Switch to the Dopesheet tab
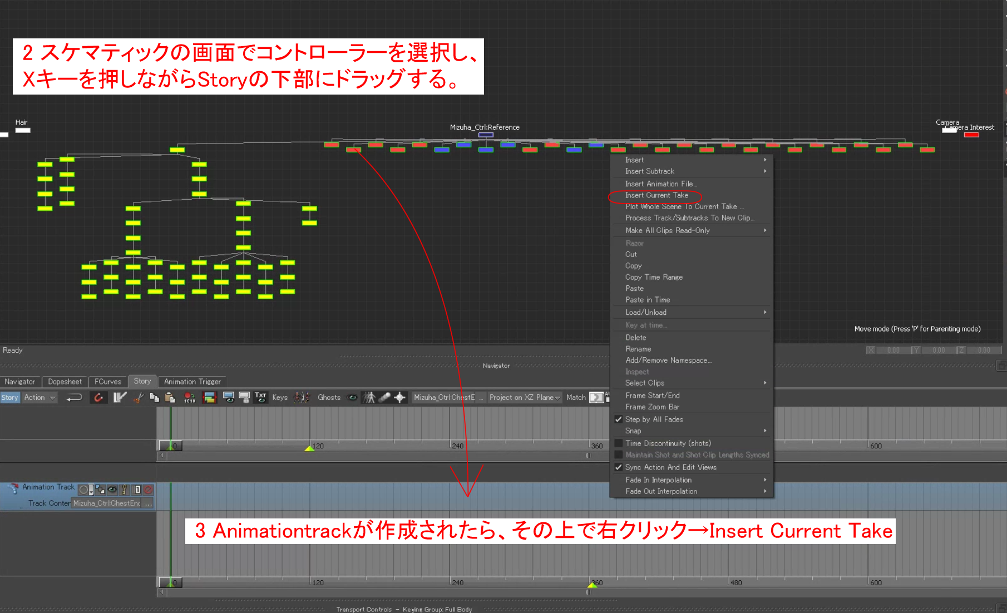 [x=65, y=381]
